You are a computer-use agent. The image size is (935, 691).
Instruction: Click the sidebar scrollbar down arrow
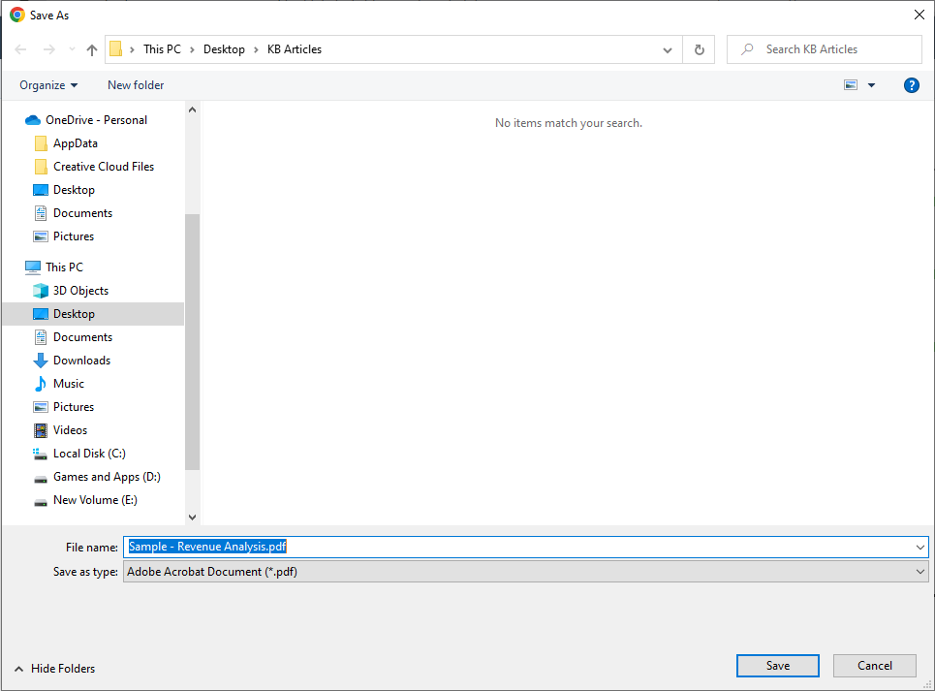point(192,517)
